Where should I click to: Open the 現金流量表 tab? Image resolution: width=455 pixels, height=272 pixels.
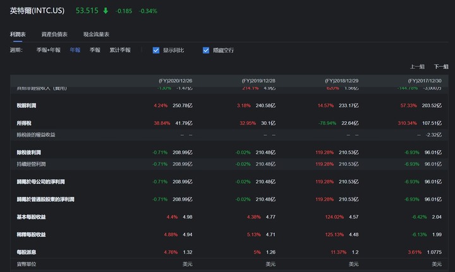pyautogui.click(x=96, y=34)
